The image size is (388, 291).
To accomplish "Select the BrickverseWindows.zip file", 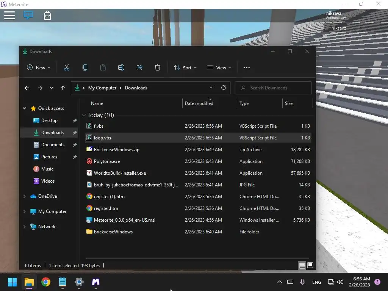I will tap(198, 150).
